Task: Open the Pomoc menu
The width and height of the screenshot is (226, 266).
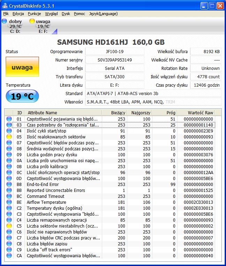Action: coord(80,14)
